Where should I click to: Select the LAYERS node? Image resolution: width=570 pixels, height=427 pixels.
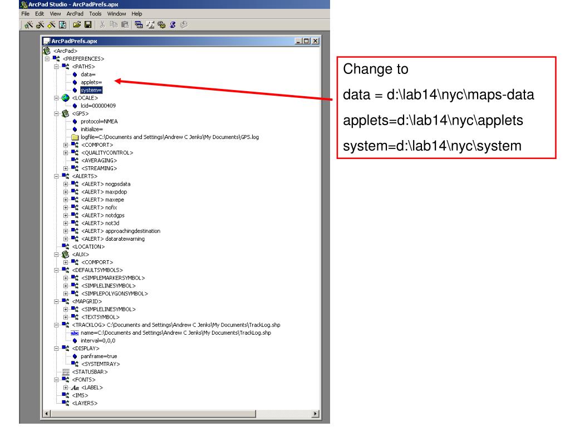point(85,404)
